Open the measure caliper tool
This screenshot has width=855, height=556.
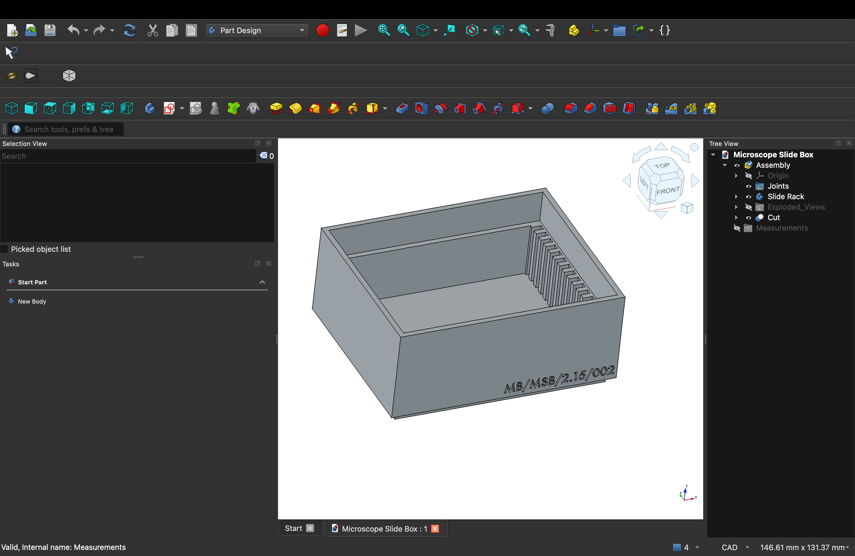(550, 31)
